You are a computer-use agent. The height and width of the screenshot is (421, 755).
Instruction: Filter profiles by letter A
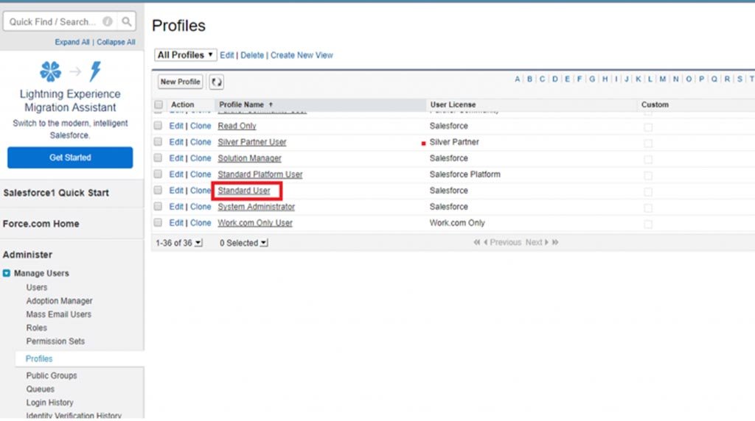click(x=517, y=79)
